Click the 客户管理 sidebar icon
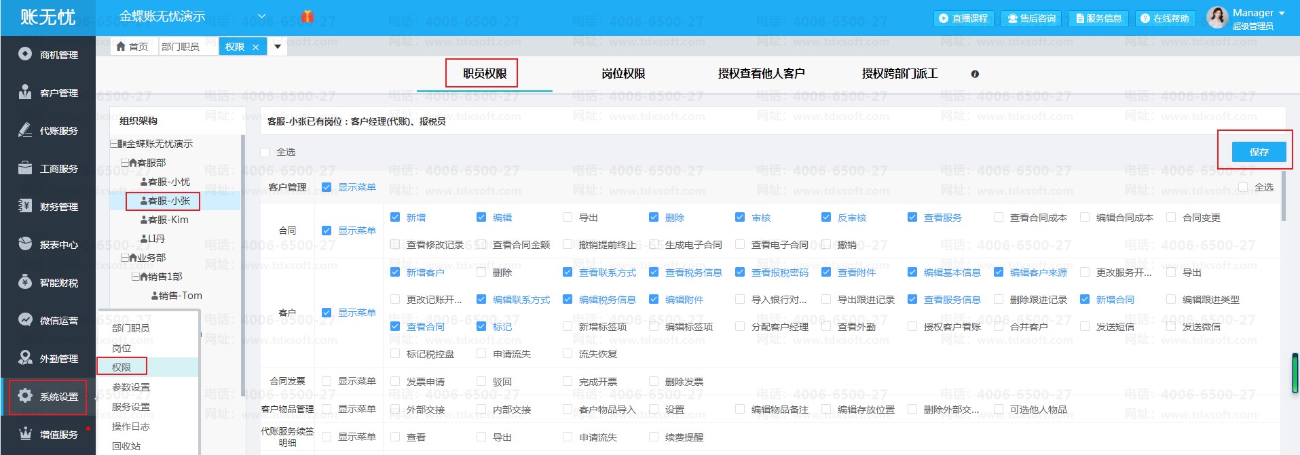The height and width of the screenshot is (455, 1300). [x=25, y=92]
